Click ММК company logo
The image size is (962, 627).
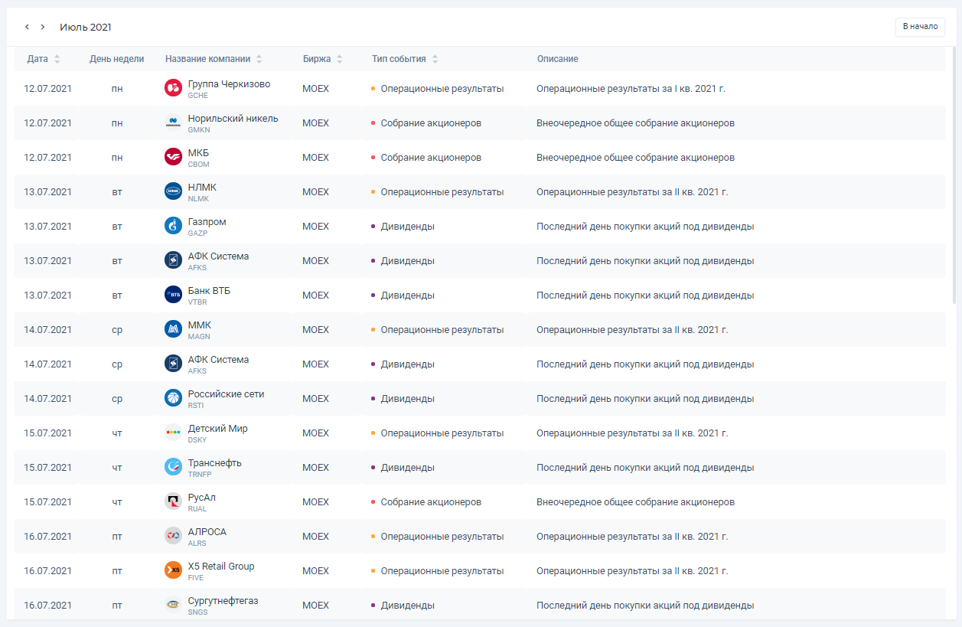(x=173, y=329)
